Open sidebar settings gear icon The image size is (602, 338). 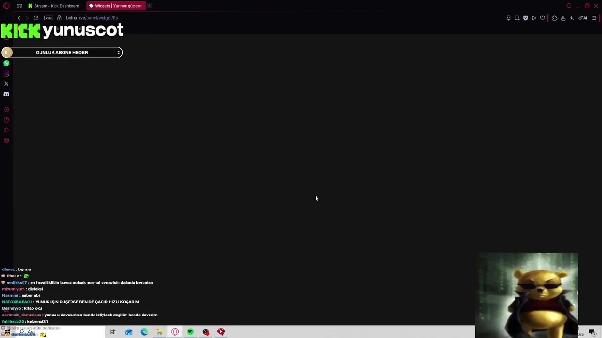(7, 140)
